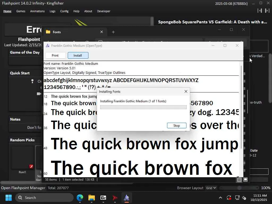Open Flashpoint from taskbar
Screen dimensions: 272x204
pyautogui.click(x=115, y=198)
